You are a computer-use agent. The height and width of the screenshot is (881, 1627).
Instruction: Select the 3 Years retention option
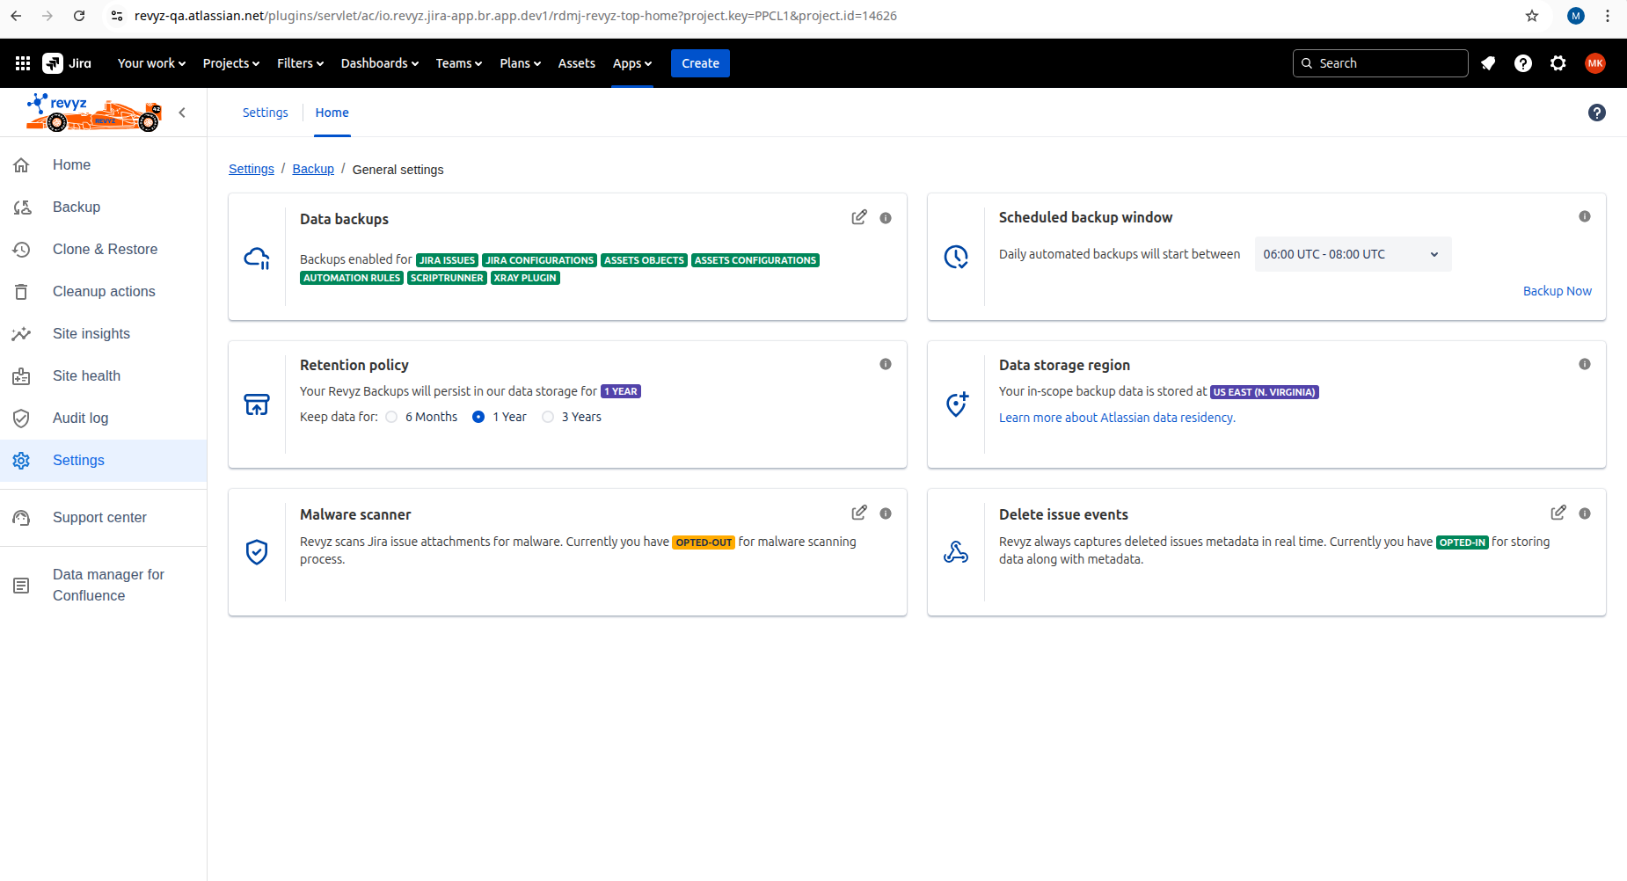(x=548, y=417)
